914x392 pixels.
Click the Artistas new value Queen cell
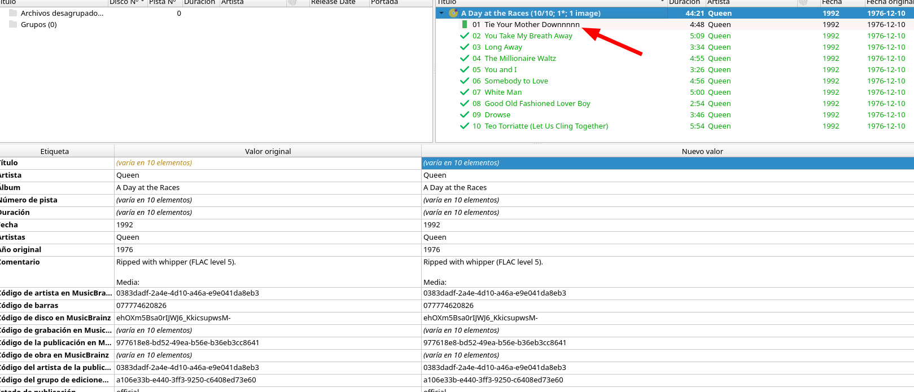[x=668, y=237]
